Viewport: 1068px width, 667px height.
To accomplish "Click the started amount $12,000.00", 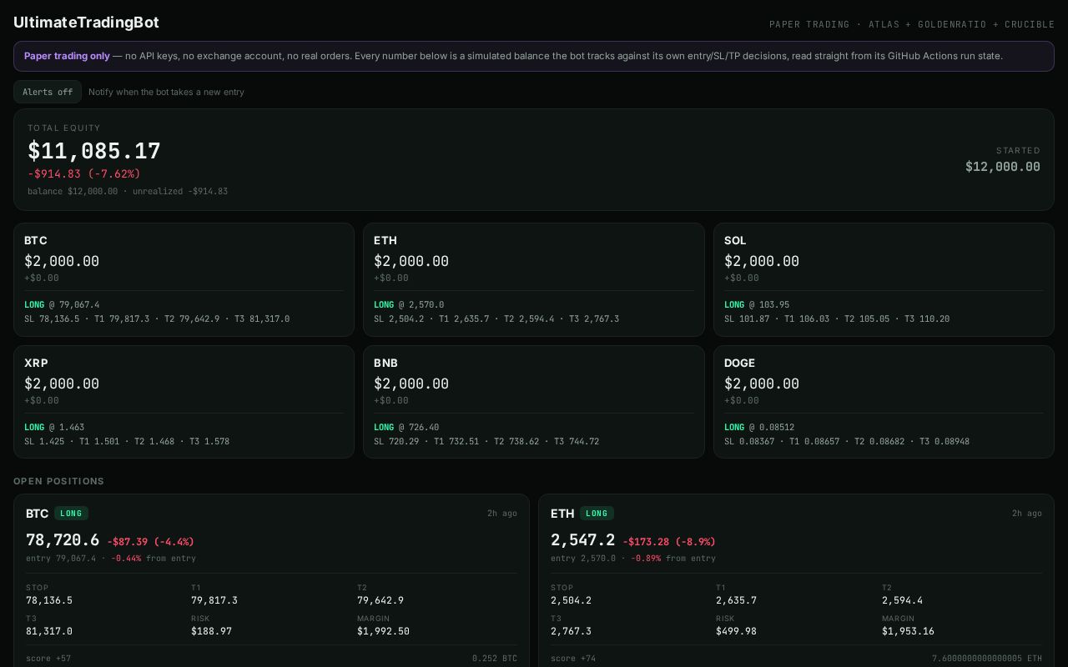I will (1003, 167).
